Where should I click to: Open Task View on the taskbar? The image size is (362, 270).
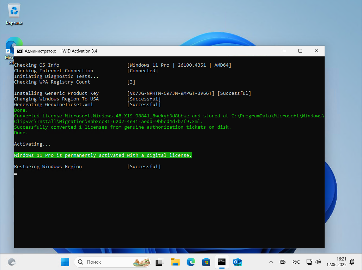point(159,262)
